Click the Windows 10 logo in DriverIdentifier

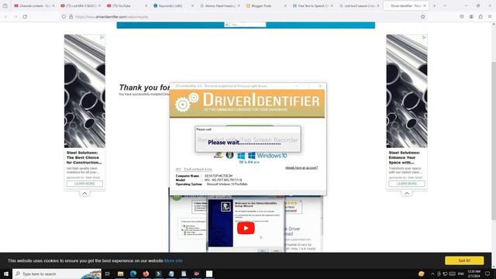(x=267, y=155)
